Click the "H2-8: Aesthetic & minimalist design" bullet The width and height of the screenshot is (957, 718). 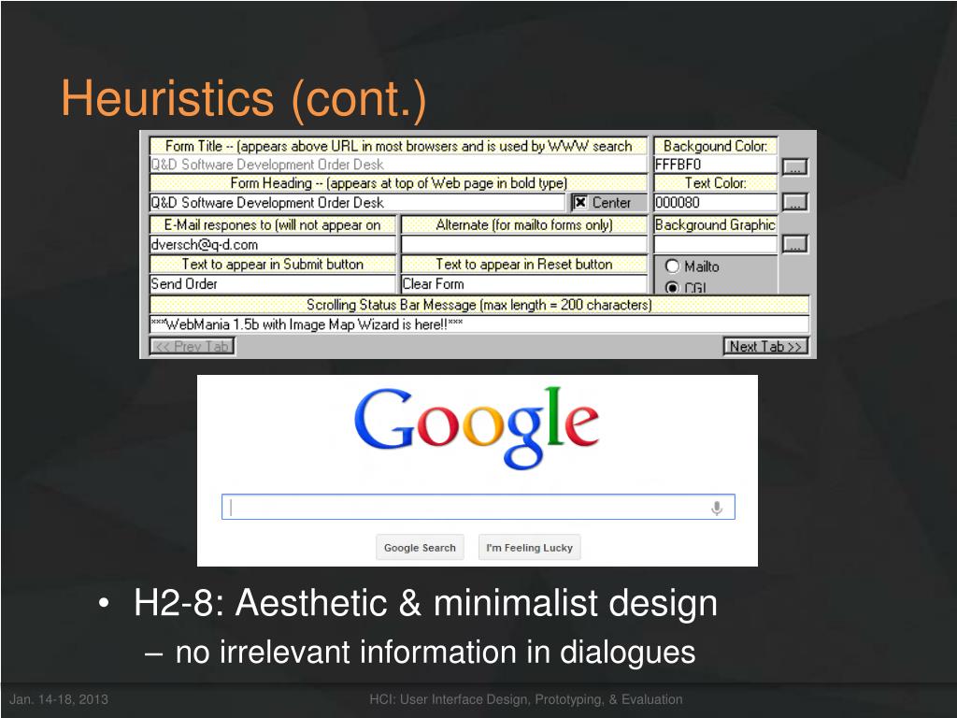coord(425,603)
